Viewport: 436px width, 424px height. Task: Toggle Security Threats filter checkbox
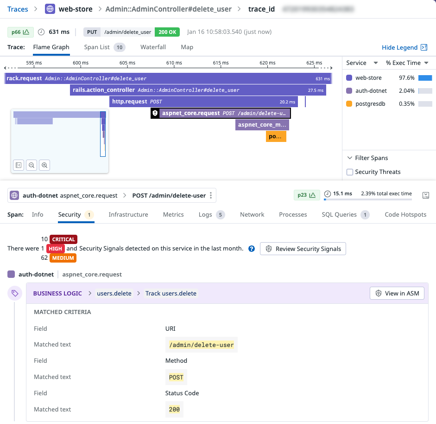(x=350, y=172)
